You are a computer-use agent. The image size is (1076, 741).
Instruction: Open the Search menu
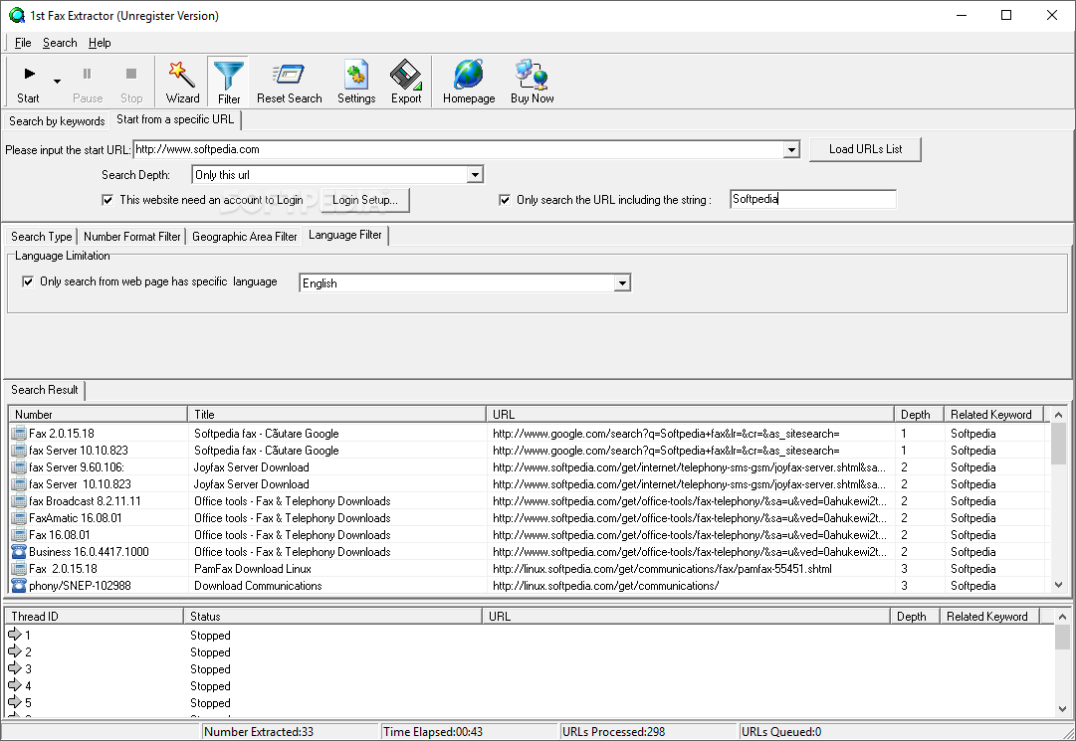click(60, 43)
